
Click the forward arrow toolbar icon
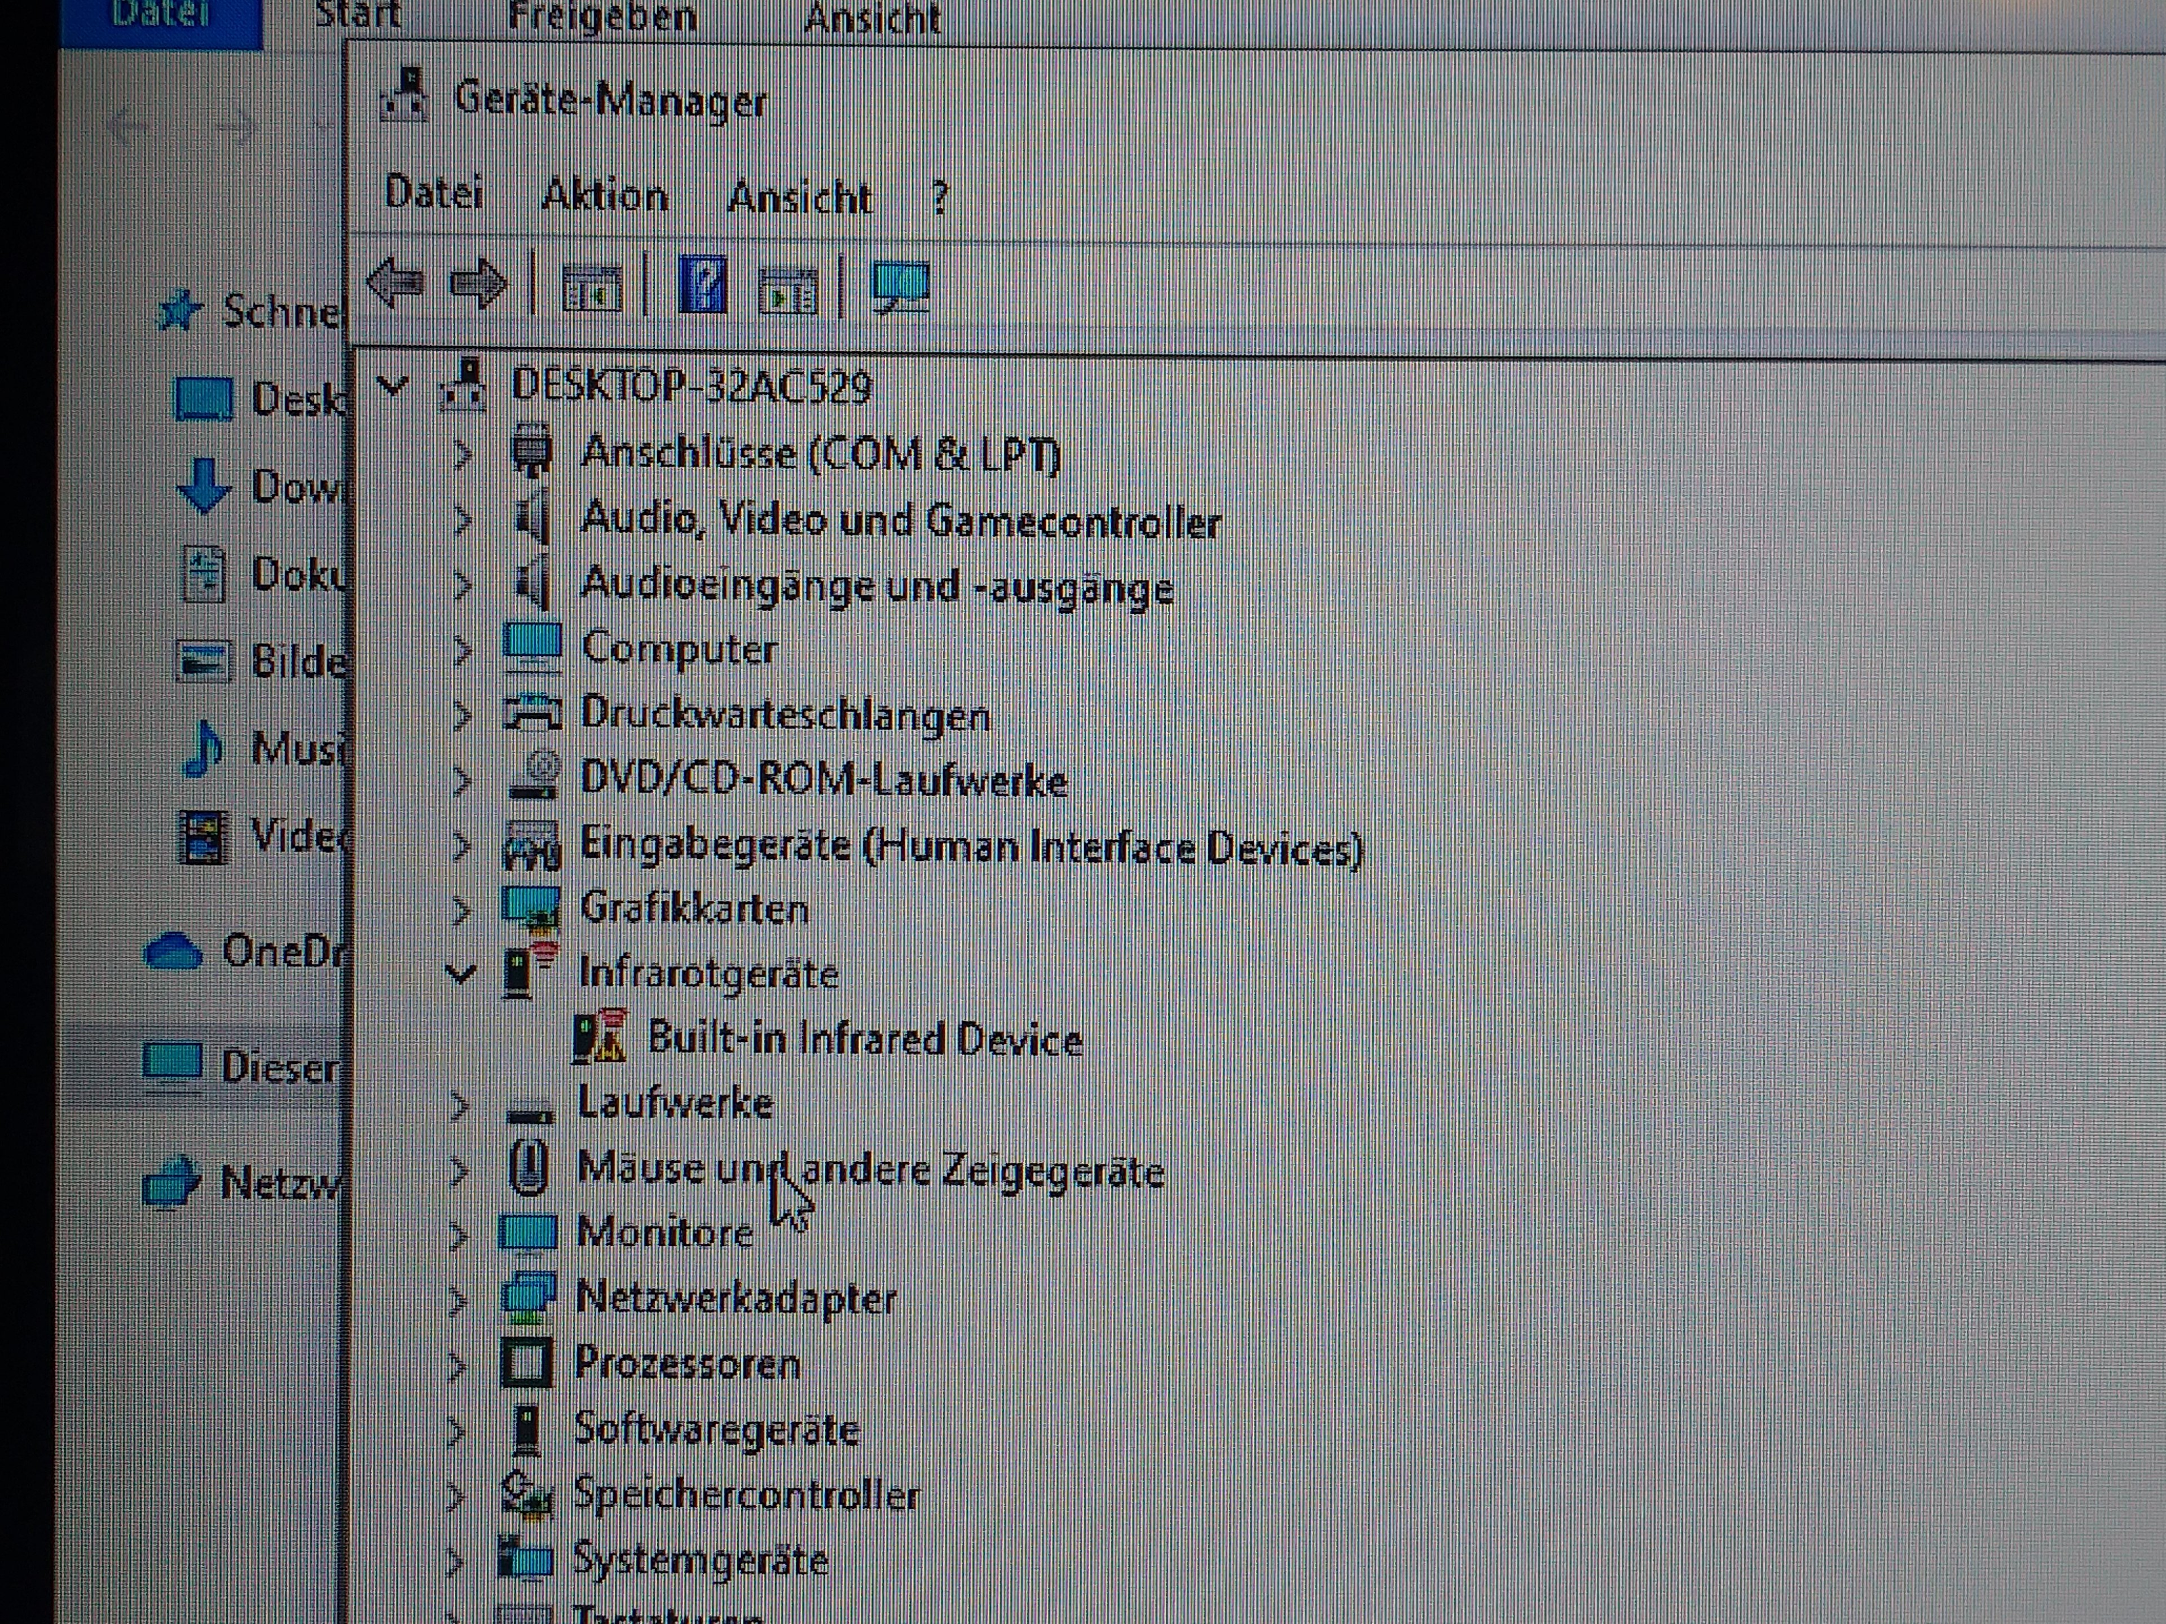[x=478, y=285]
